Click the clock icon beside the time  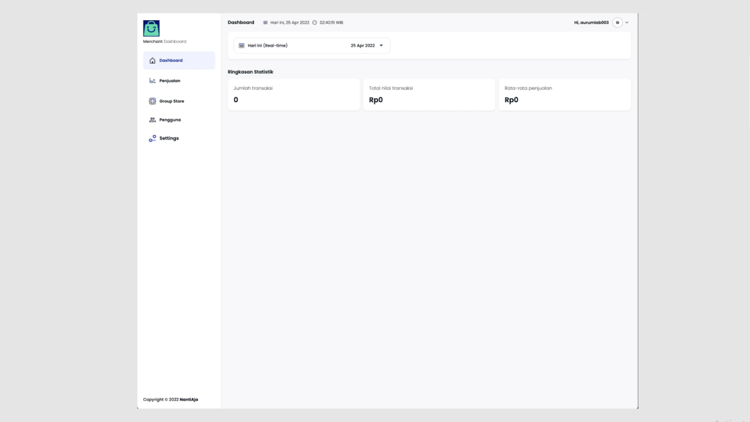[315, 23]
